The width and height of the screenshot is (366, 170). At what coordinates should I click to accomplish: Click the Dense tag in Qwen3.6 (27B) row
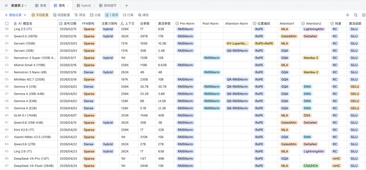point(89,144)
